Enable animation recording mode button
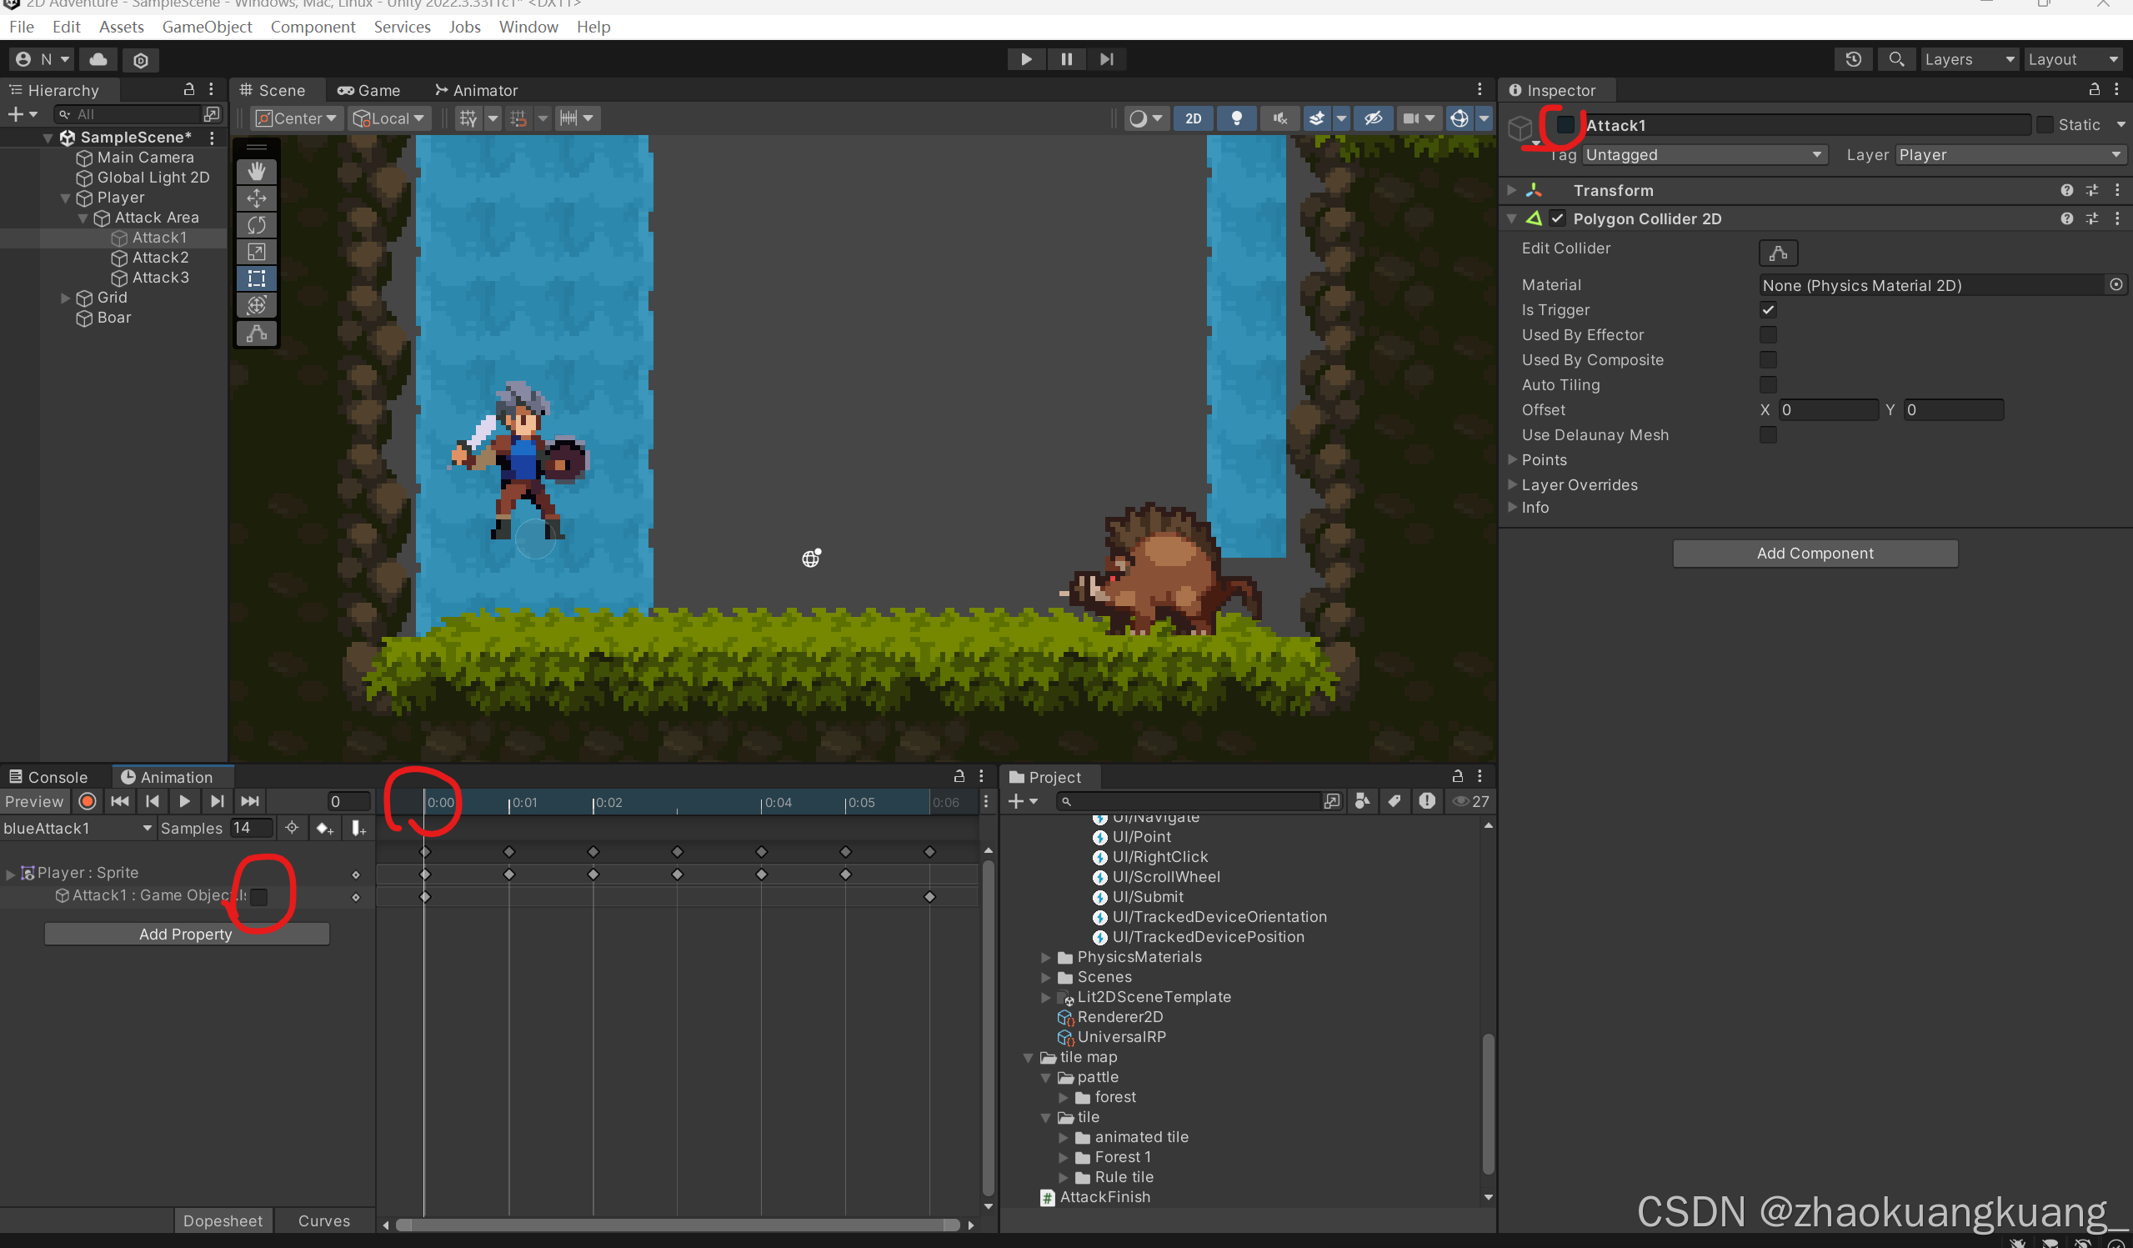This screenshot has height=1248, width=2133. (x=88, y=801)
